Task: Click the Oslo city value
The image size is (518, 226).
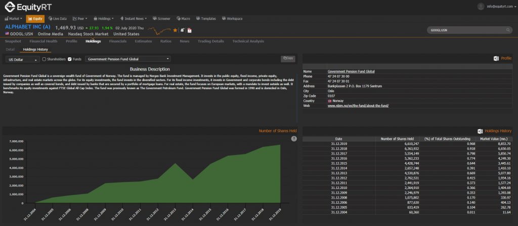Action: (331, 91)
